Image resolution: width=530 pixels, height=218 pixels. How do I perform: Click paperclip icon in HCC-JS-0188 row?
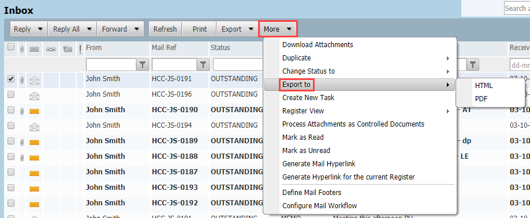pos(21,158)
